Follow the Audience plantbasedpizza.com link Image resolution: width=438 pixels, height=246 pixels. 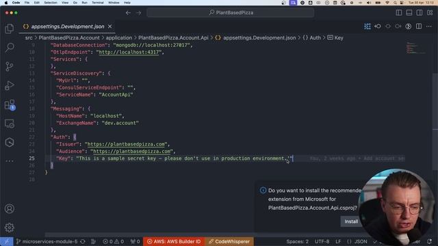click(x=131, y=152)
